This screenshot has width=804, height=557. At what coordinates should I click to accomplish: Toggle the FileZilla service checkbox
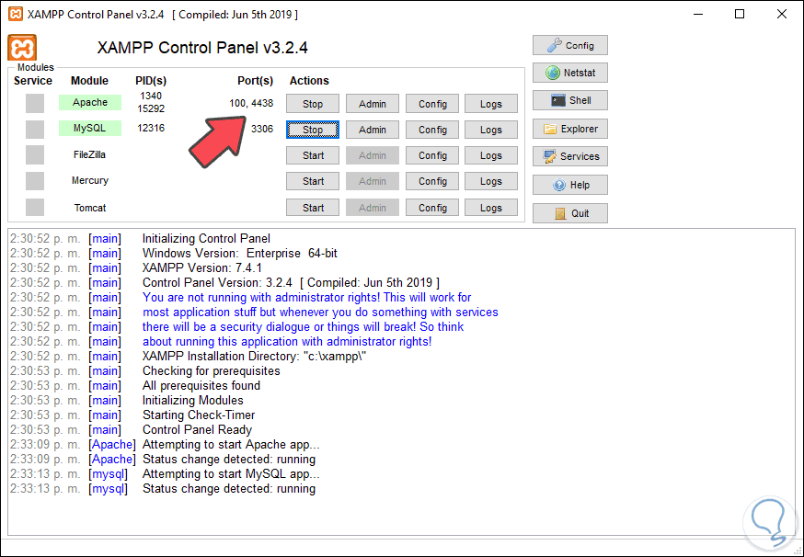point(35,154)
